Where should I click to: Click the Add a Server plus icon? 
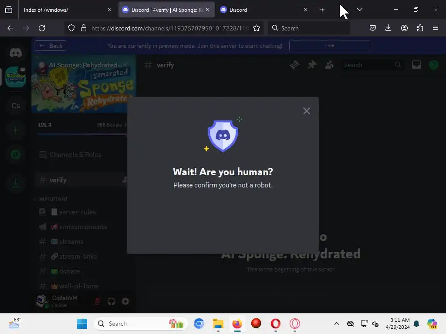pyautogui.click(x=16, y=130)
